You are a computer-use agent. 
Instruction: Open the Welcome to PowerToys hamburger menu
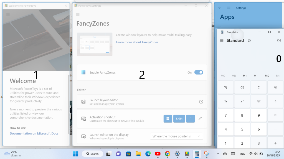point(8,14)
